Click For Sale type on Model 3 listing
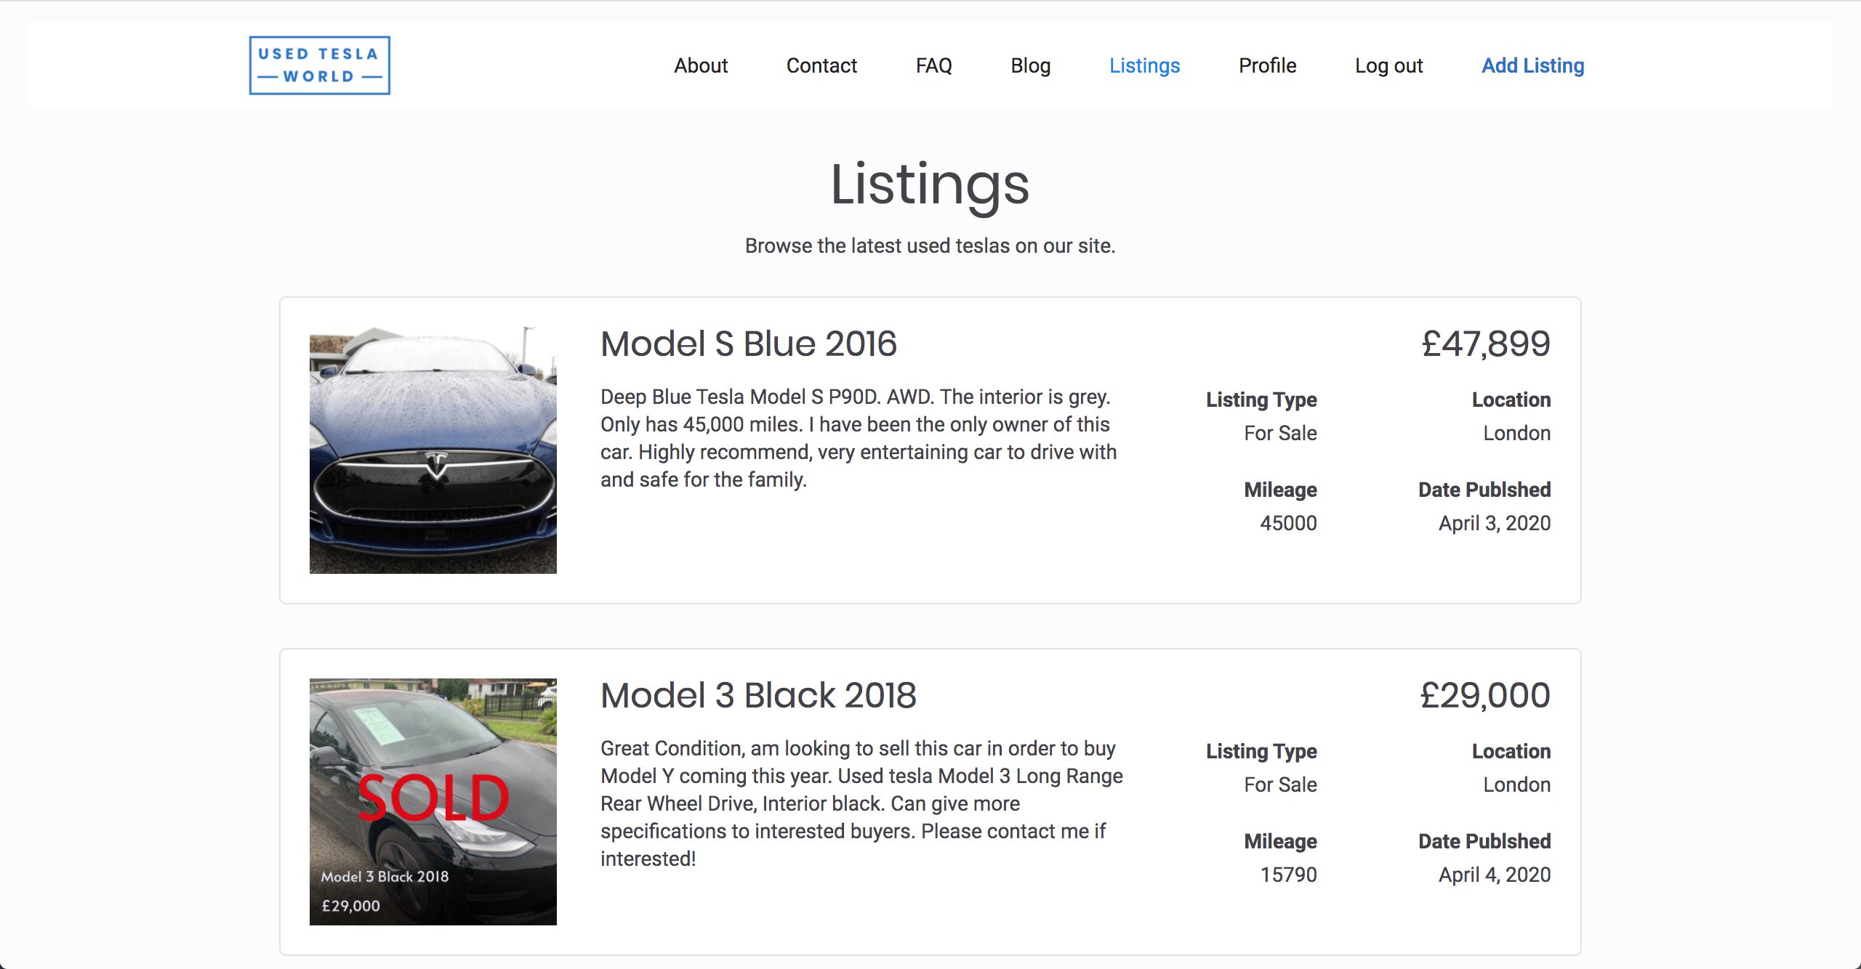This screenshot has width=1861, height=969. click(1280, 784)
